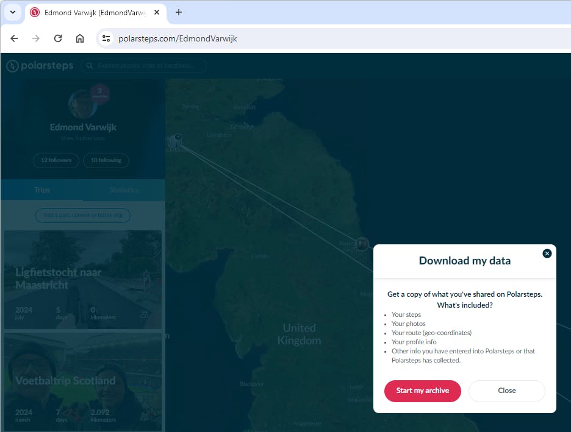Click the Start my archive button
Viewport: 571px width, 432px height.
(422, 391)
